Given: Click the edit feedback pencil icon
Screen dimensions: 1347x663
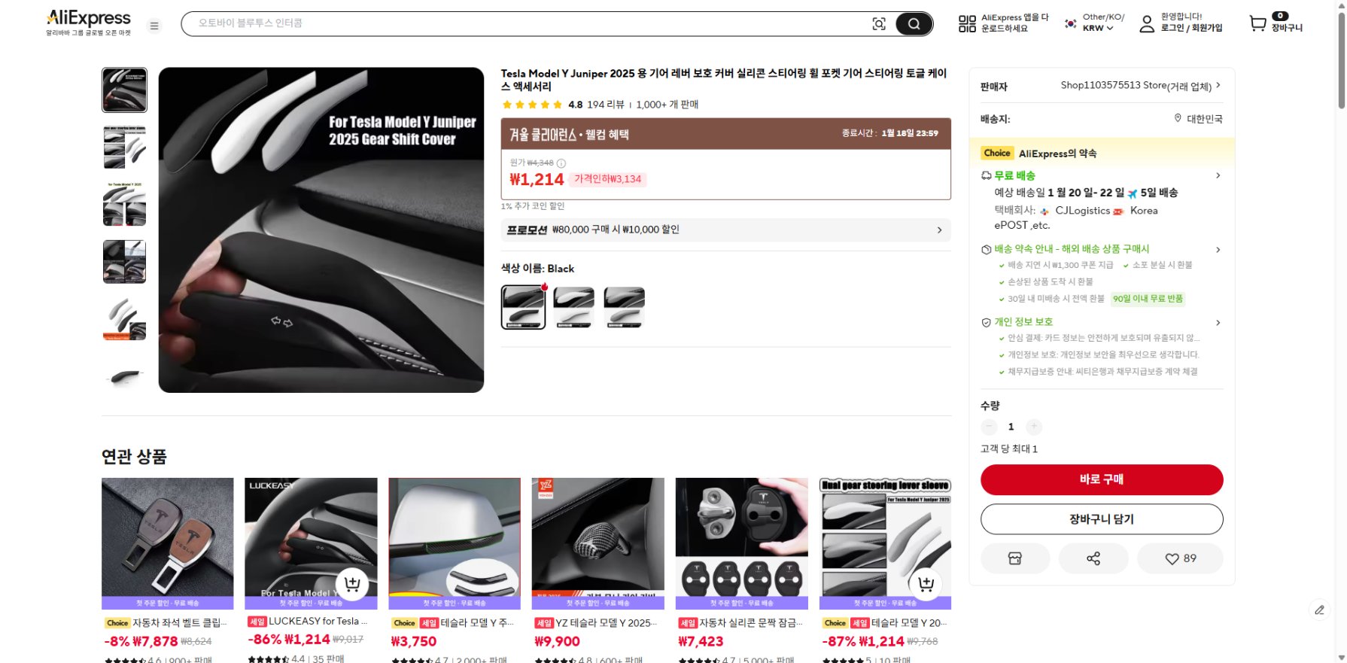Looking at the screenshot, I should tap(1319, 610).
